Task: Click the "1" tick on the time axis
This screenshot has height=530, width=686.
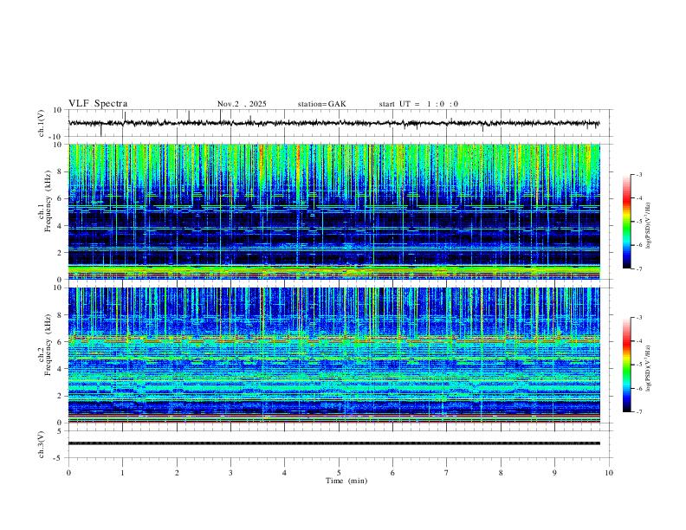Action: tap(122, 473)
